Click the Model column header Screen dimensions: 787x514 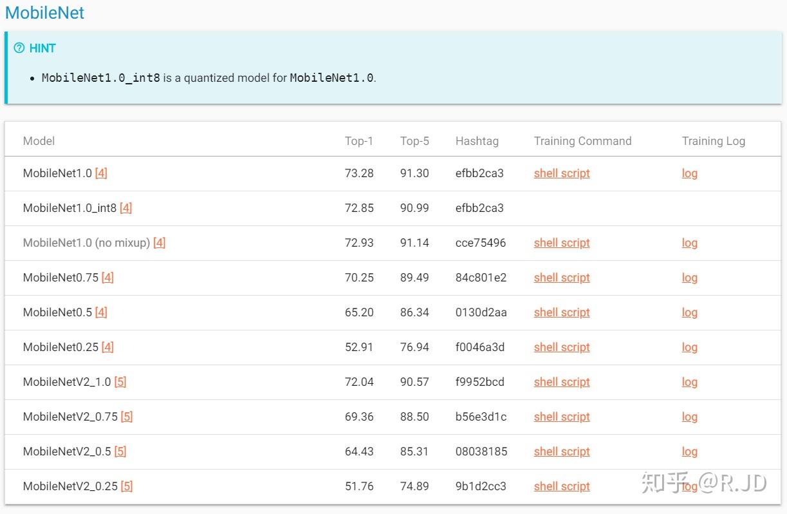point(39,141)
